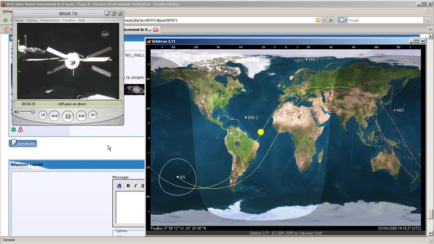434x244 pixels.
Task: Click the remove formatting icon in reply editor
Action: coord(119,185)
